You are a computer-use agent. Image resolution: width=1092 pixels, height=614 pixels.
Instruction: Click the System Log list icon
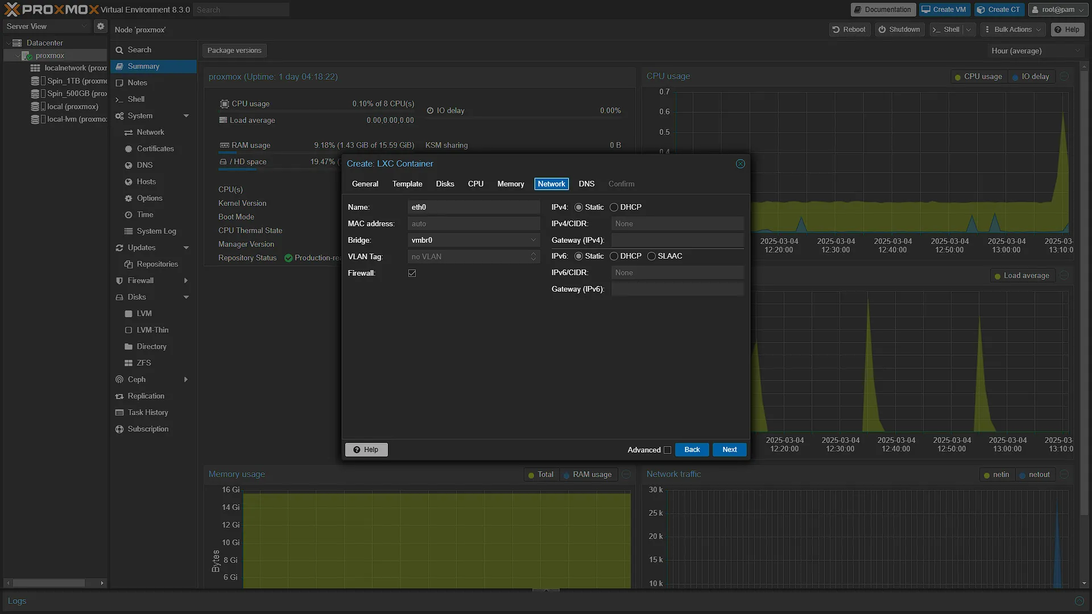pyautogui.click(x=129, y=231)
